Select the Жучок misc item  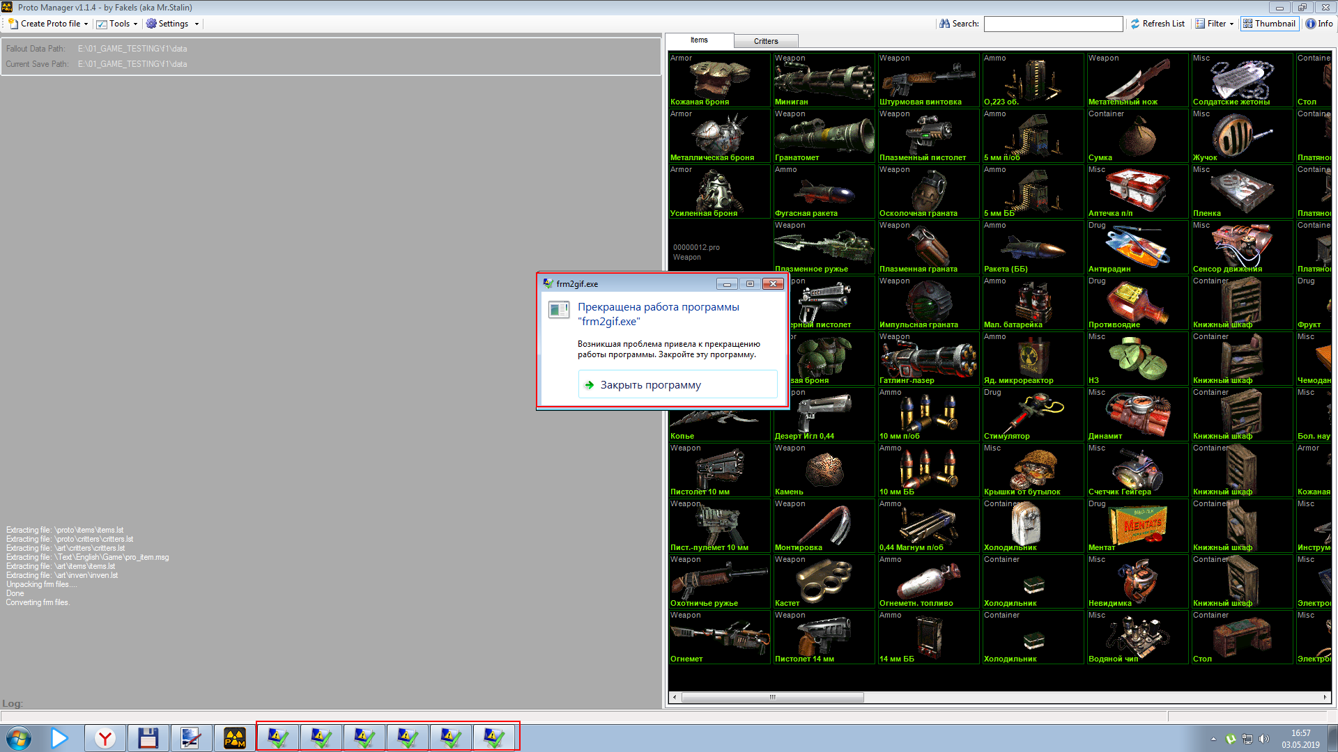point(1242,135)
